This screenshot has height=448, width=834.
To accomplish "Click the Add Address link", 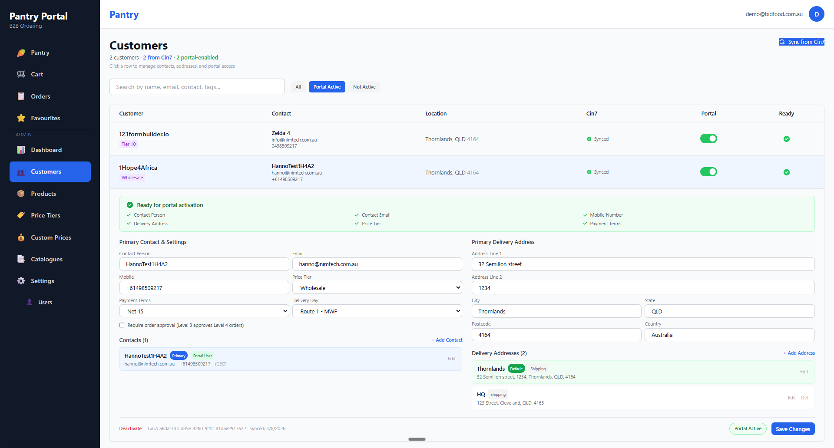I will click(799, 353).
